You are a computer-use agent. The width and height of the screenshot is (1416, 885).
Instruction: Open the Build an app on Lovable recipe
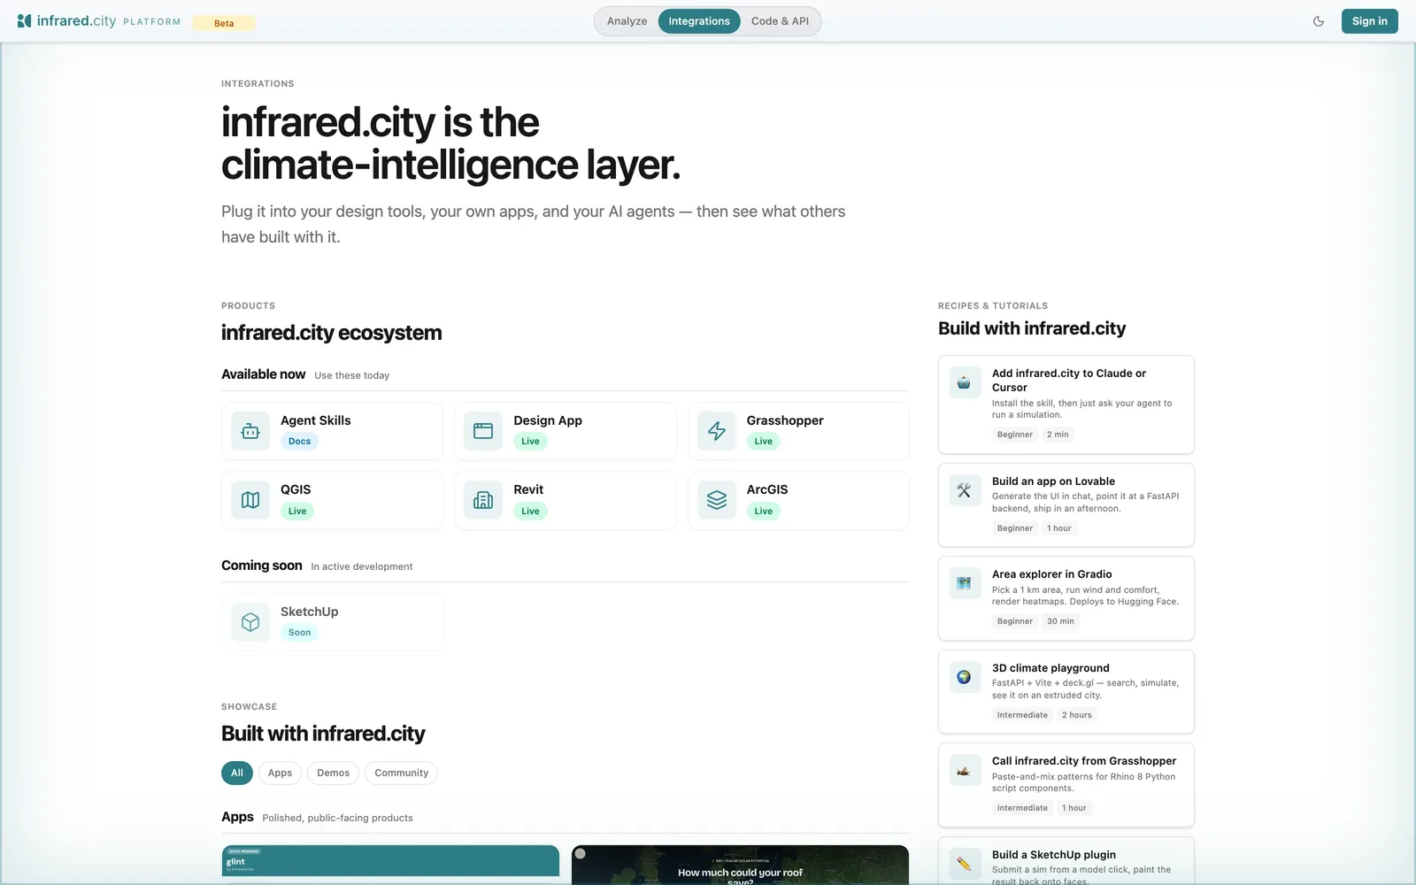click(1066, 504)
